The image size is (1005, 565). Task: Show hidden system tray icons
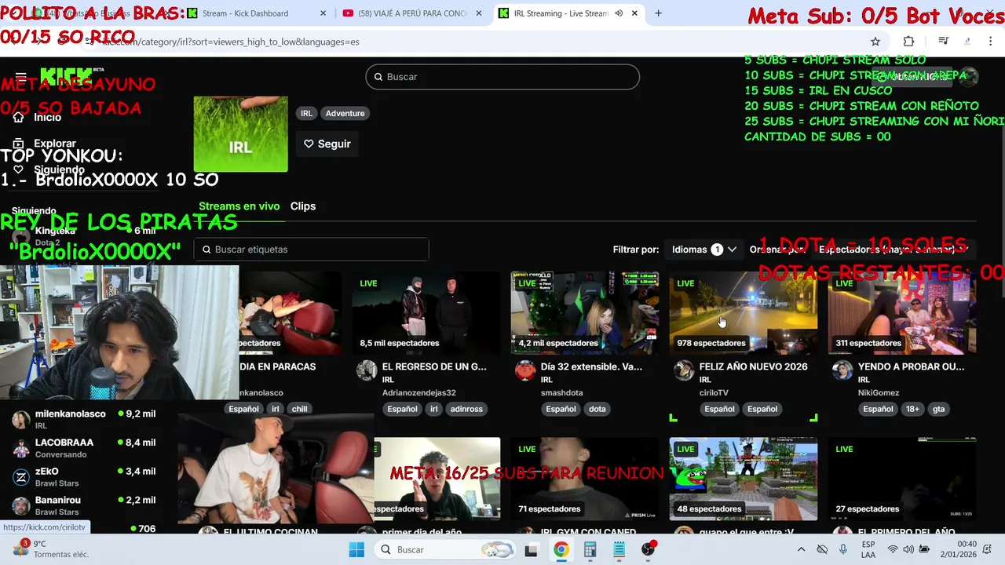coord(800,549)
